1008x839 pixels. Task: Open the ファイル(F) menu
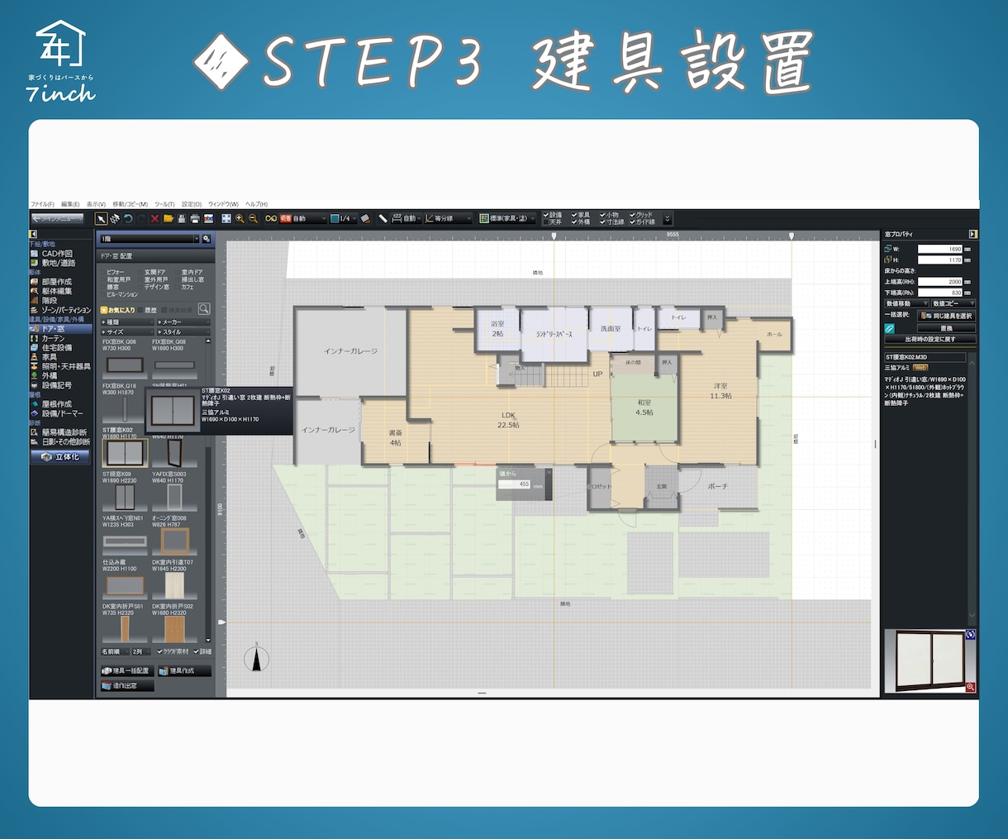(x=42, y=204)
